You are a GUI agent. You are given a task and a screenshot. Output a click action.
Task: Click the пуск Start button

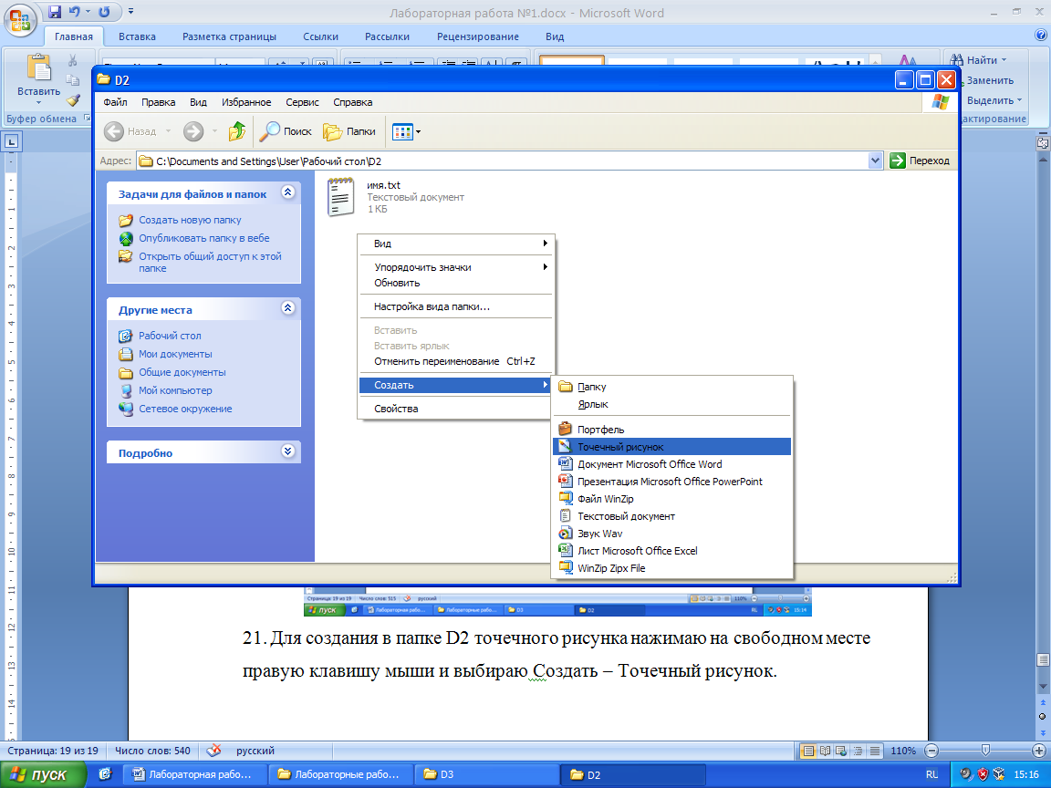point(43,774)
